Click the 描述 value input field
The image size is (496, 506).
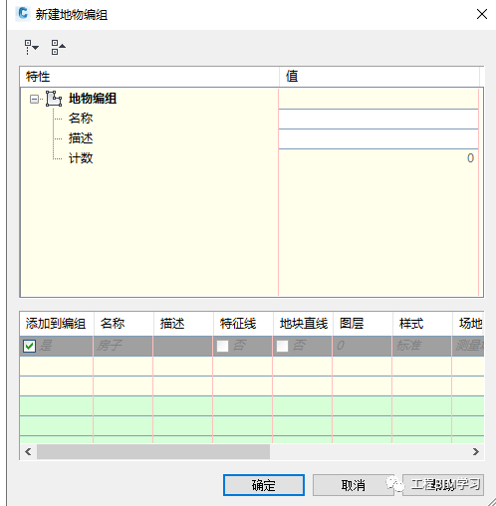tap(378, 139)
